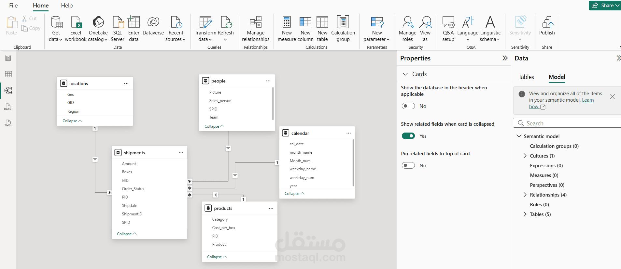Viewport: 621px width, 269px height.
Task: Connect to SQL Server
Action: click(118, 29)
